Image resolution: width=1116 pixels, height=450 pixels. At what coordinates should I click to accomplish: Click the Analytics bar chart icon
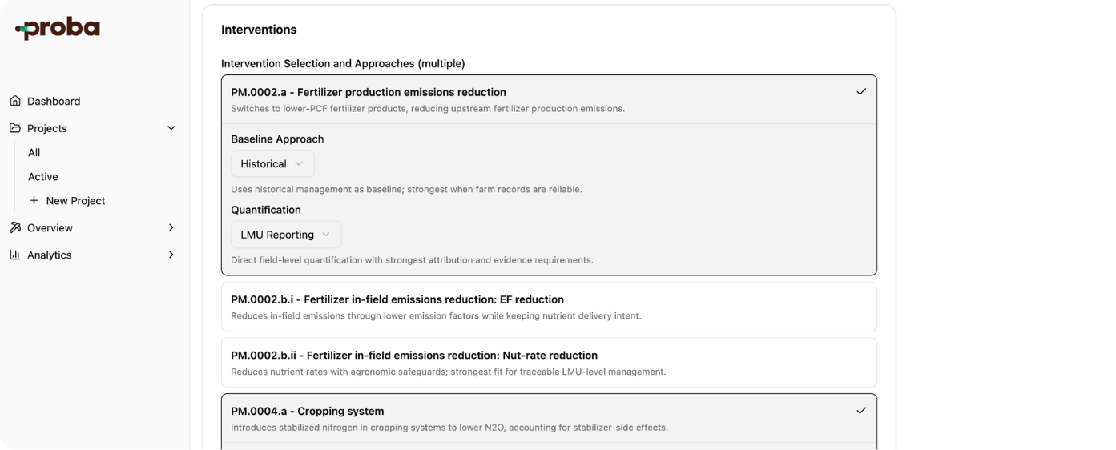[x=15, y=255]
